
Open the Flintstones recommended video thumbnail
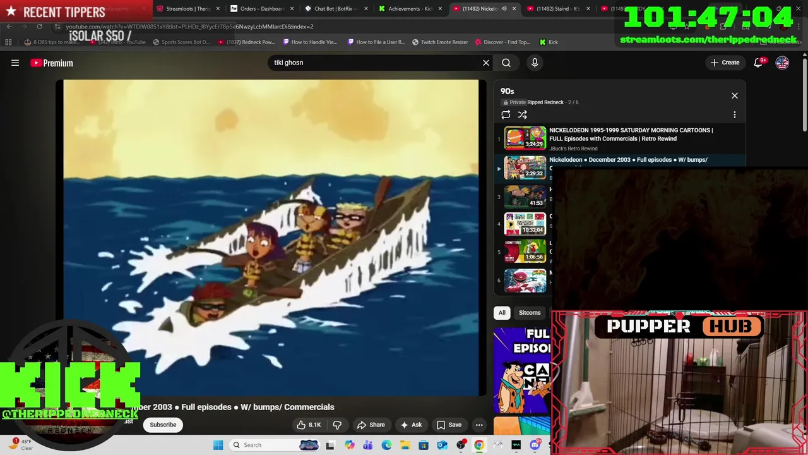point(522,370)
